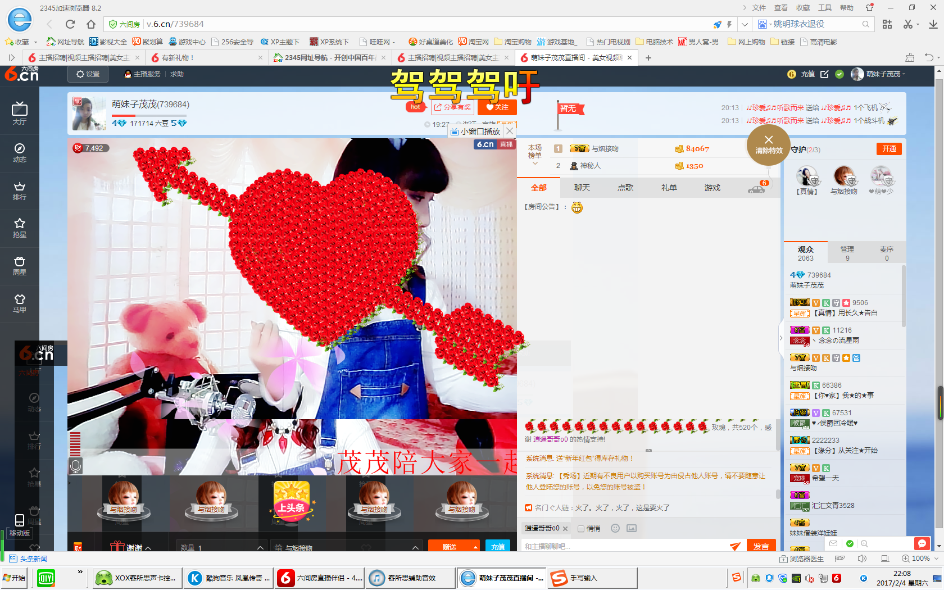
Task: Click the browser back arrow
Action: click(x=49, y=24)
